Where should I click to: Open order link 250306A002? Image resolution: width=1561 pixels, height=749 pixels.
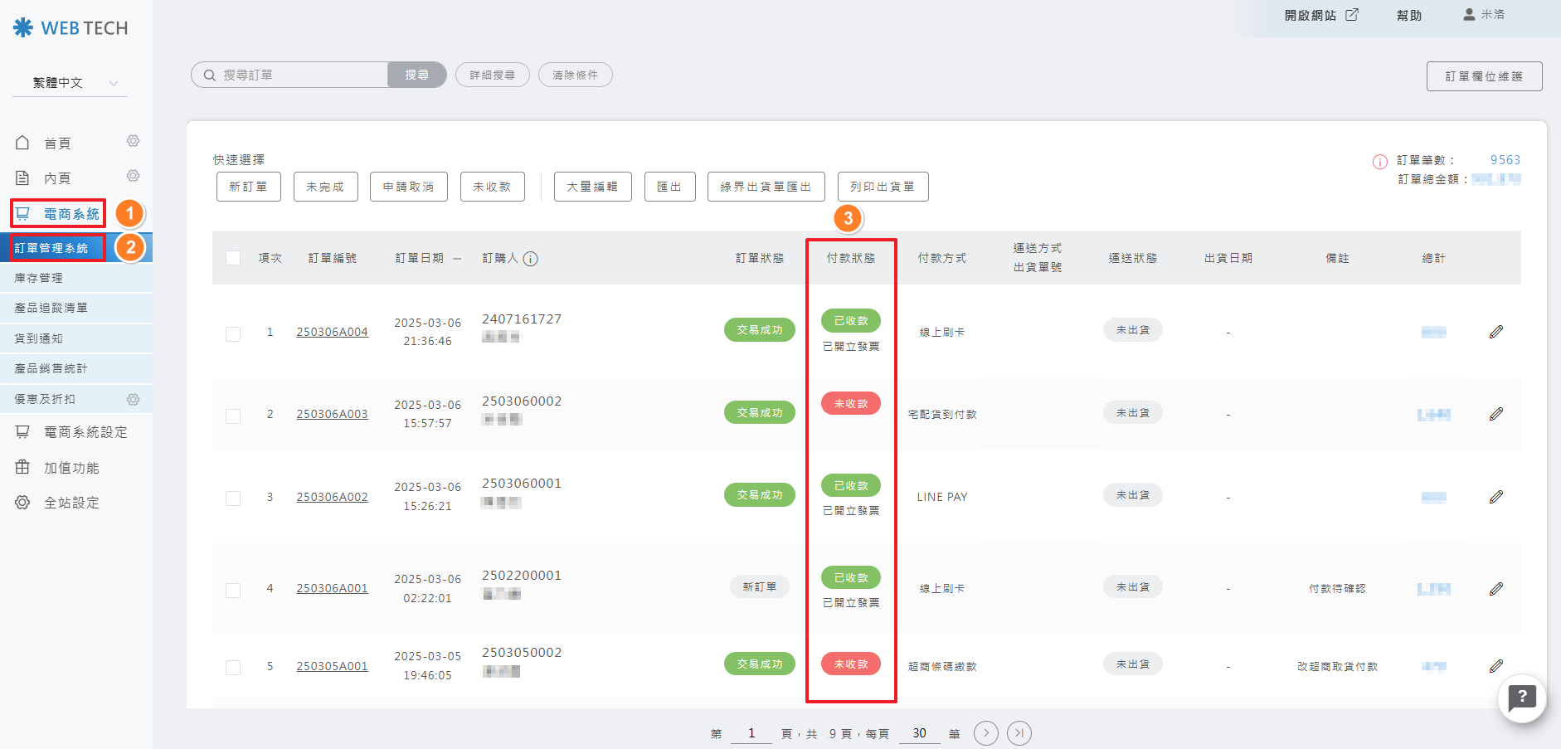pos(332,497)
